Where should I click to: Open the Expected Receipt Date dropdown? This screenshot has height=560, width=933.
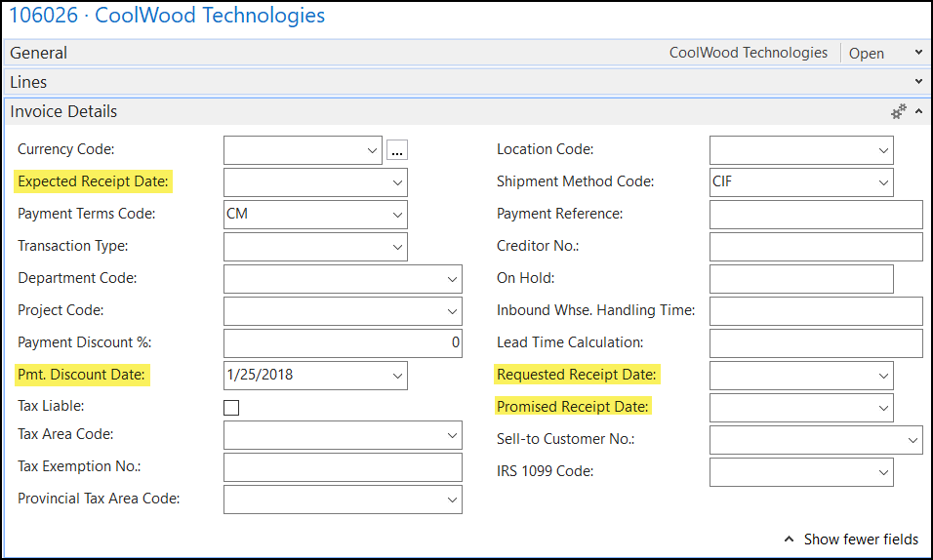coord(397,182)
